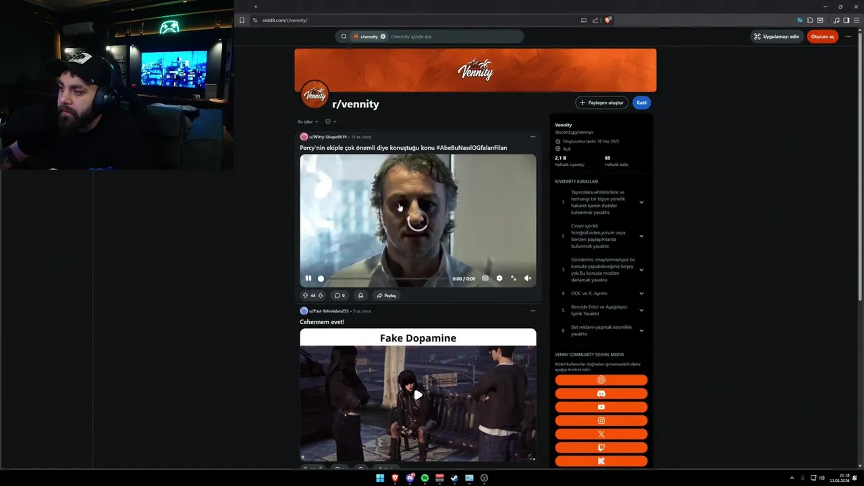Pause the Percy post video
This screenshot has height=486, width=864.
(x=308, y=278)
